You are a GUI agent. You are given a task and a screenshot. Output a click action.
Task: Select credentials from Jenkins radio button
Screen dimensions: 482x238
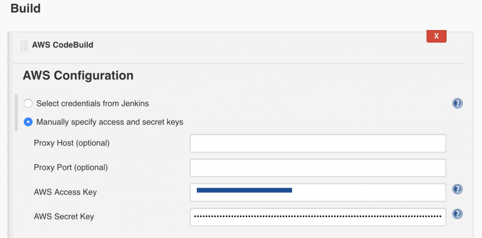28,103
